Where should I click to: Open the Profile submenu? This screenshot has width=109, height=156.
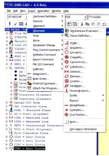click(85, 95)
